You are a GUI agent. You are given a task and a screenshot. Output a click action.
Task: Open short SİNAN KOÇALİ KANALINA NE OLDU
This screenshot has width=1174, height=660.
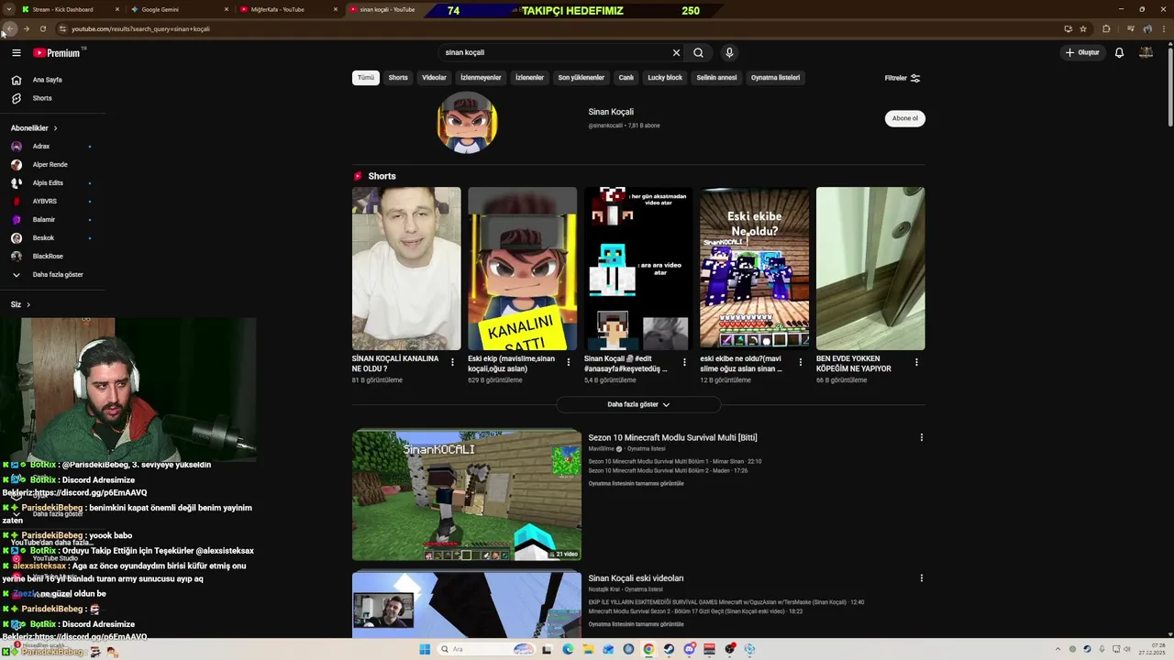pos(406,269)
